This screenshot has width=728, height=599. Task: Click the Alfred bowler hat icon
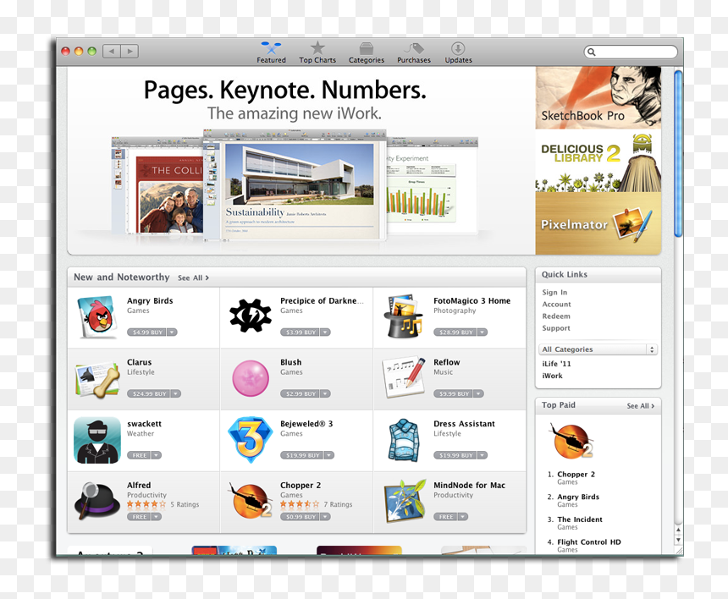click(x=97, y=501)
